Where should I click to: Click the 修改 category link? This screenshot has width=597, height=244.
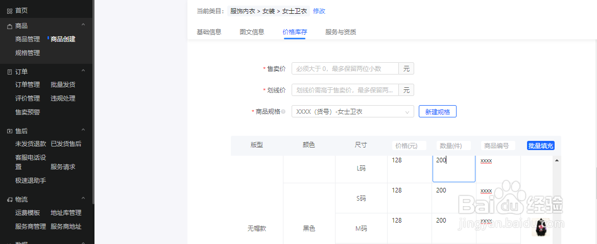[x=319, y=11]
